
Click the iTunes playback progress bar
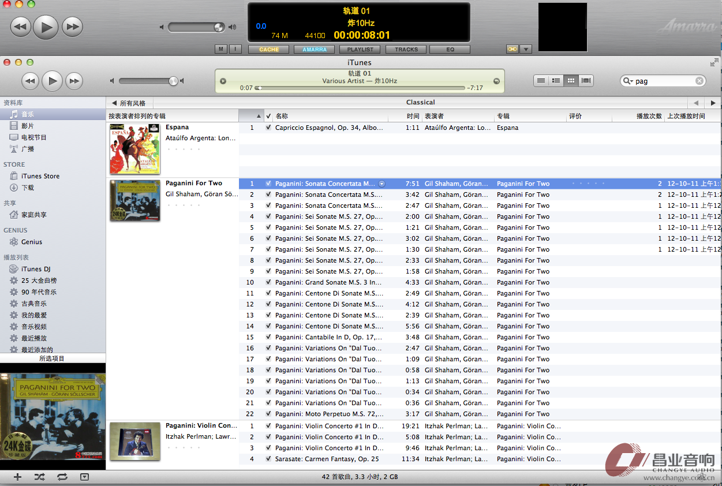[x=360, y=88]
